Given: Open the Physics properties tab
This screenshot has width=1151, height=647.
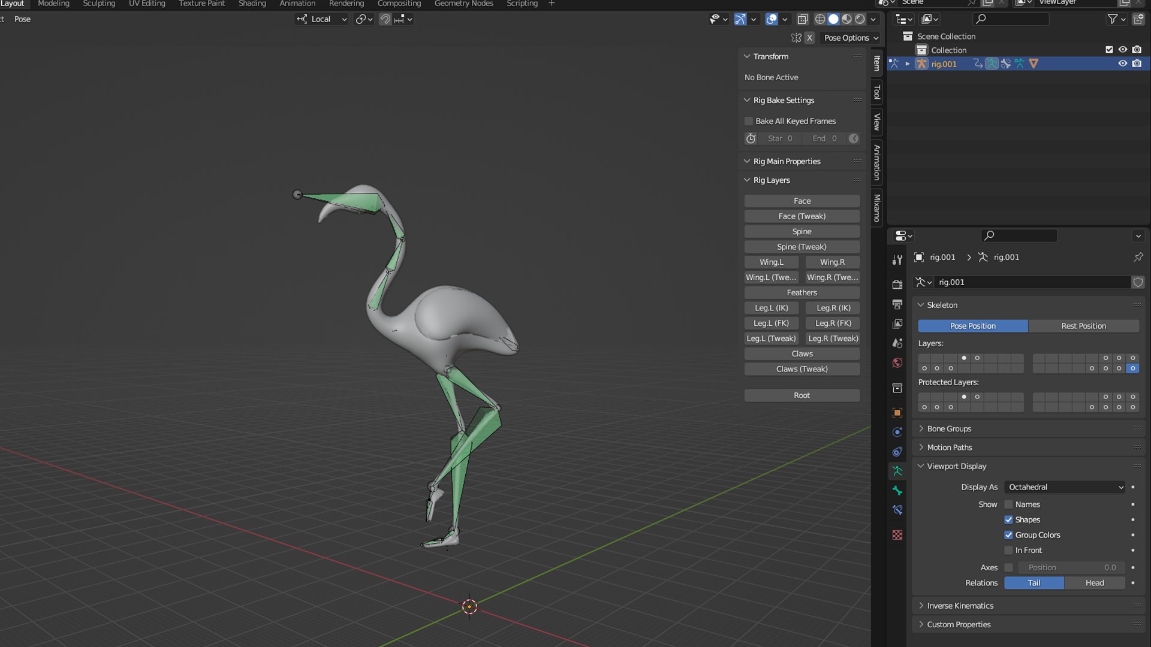Looking at the screenshot, I should (897, 432).
